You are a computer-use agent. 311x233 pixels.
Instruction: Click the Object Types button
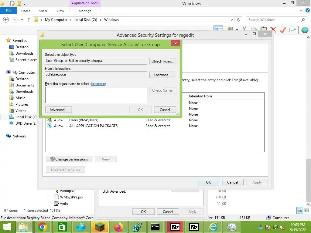coord(163,61)
